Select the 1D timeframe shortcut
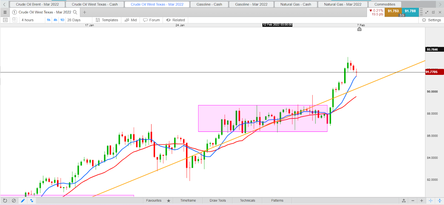This screenshot has height=205, width=444. click(x=62, y=20)
